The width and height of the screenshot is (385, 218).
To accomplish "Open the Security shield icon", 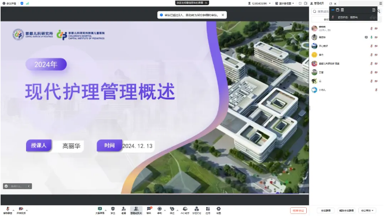I will [113, 209].
